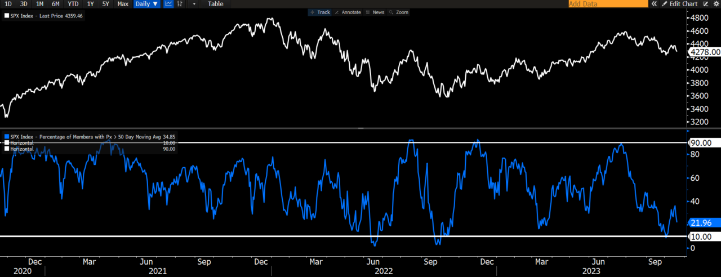
Task: Enable the Track crosshair tool
Action: pos(319,12)
